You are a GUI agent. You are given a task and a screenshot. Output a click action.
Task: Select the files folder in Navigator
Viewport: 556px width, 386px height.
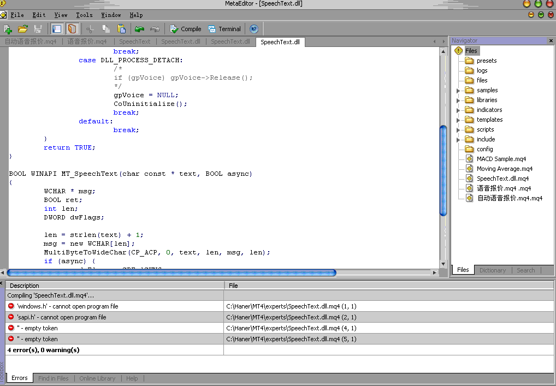(482, 80)
